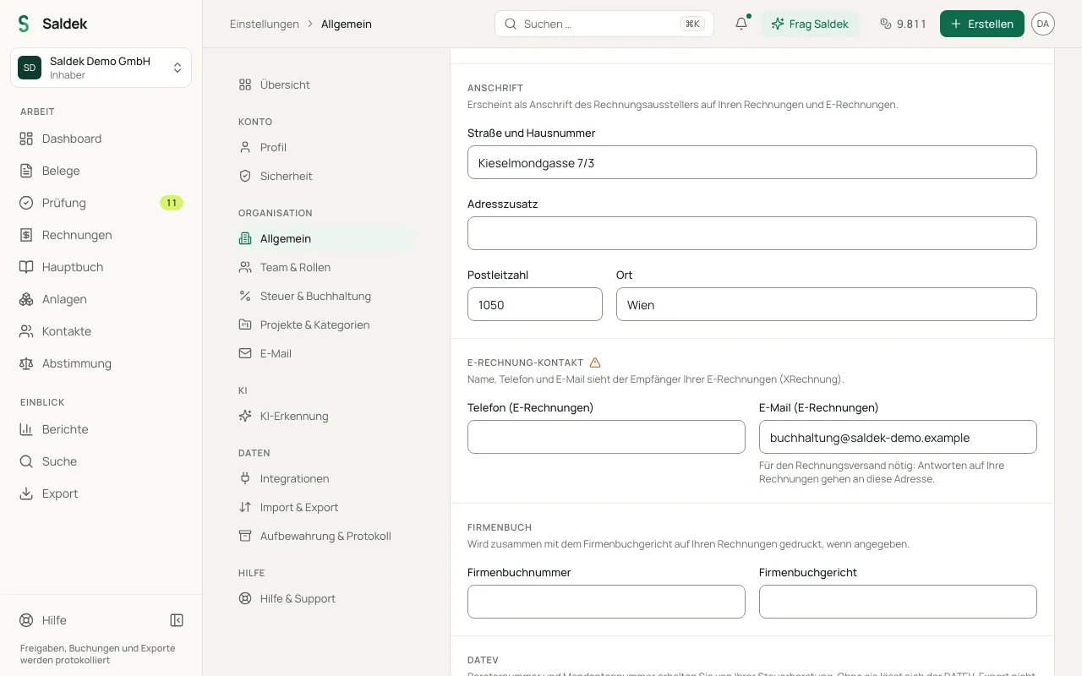The width and height of the screenshot is (1082, 676).
Task: Click the Firmenbuchgericht field
Action: point(898,602)
